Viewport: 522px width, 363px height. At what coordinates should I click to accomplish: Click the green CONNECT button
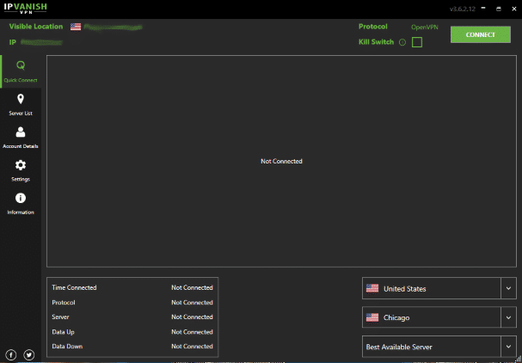481,34
